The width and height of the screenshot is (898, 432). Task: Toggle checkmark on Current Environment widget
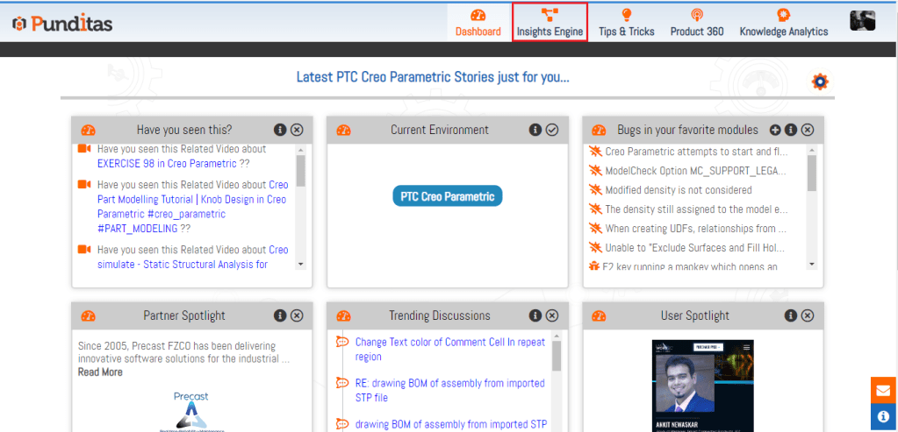pyautogui.click(x=552, y=130)
